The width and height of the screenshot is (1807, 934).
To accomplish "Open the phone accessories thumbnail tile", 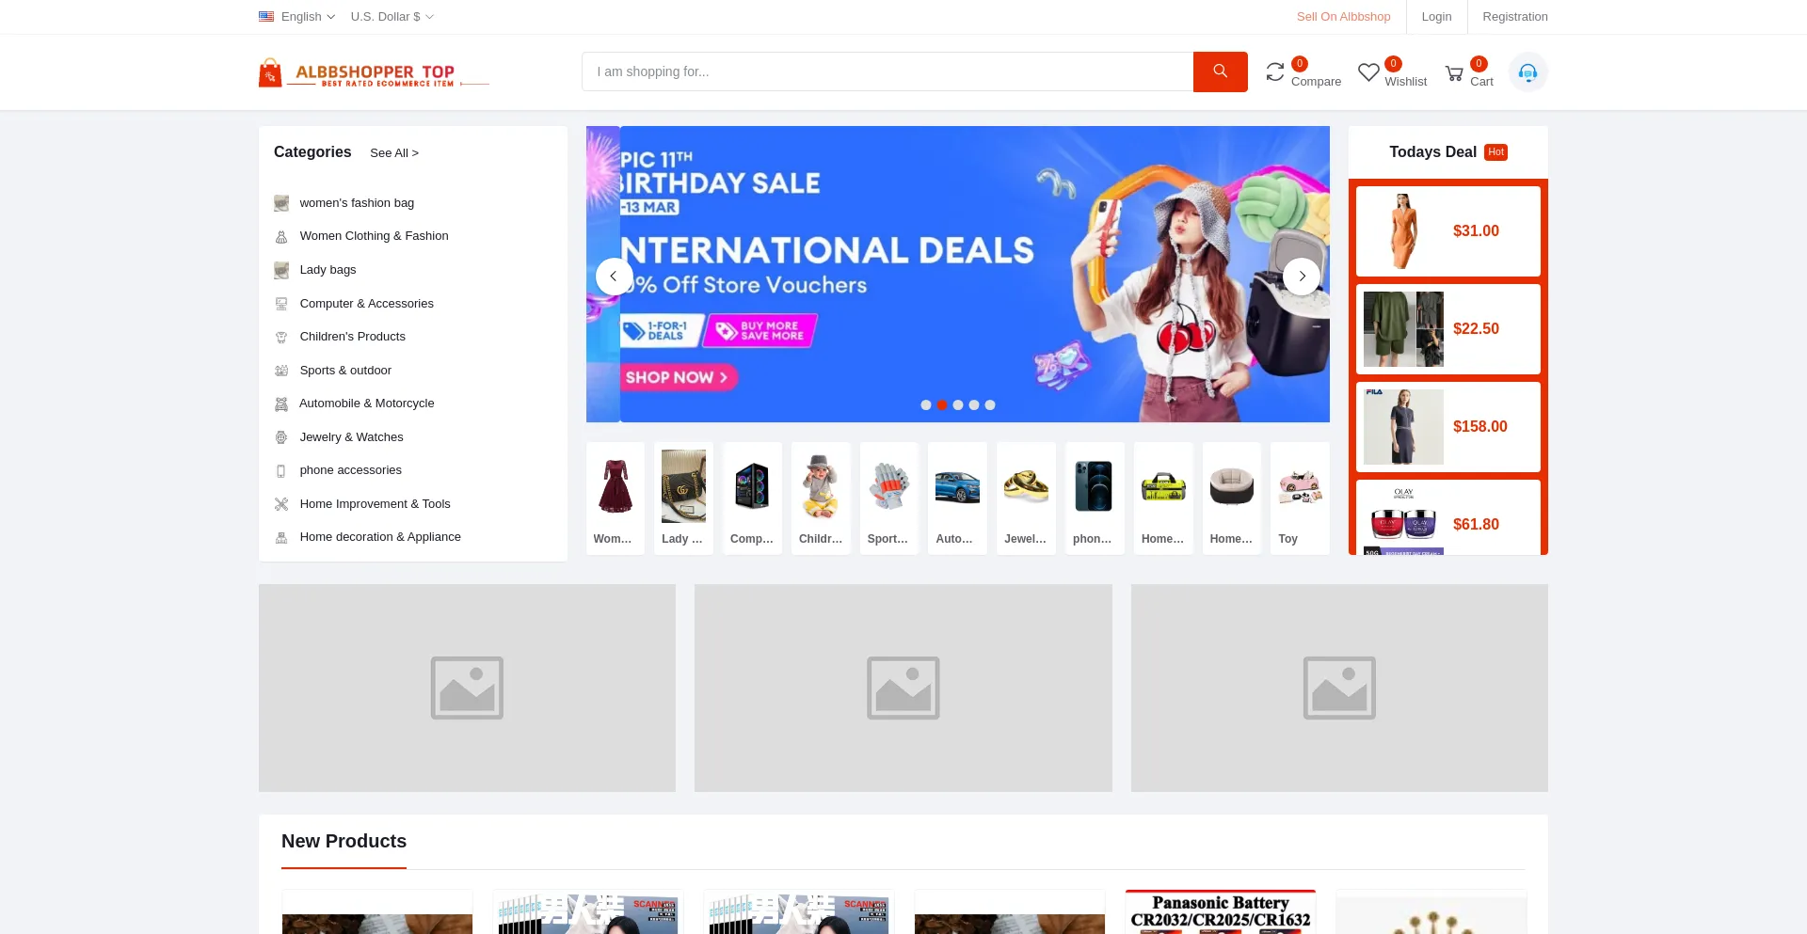I will [x=1095, y=499].
